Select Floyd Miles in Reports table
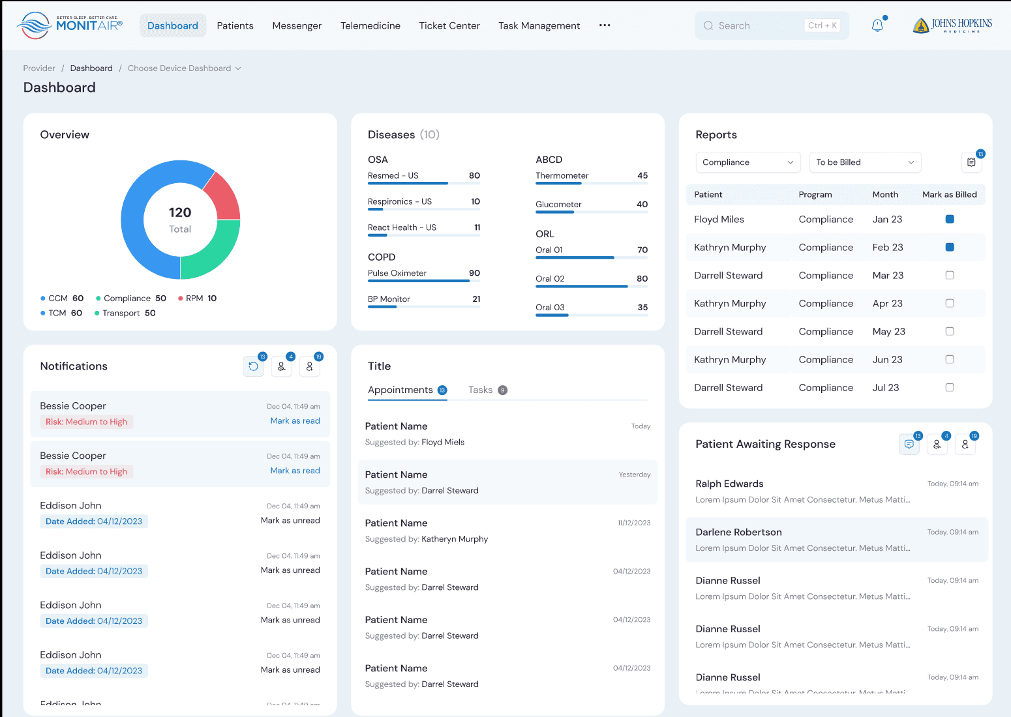 click(x=719, y=220)
